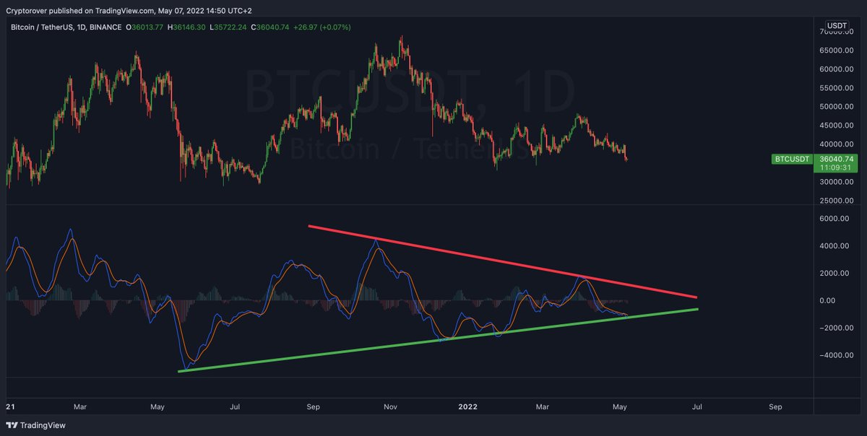Click the 50000.00 price axis label
Image resolution: width=867 pixels, height=436 pixels.
(x=837, y=107)
